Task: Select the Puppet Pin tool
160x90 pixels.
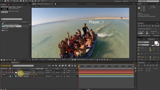Action: (x=43, y=1)
